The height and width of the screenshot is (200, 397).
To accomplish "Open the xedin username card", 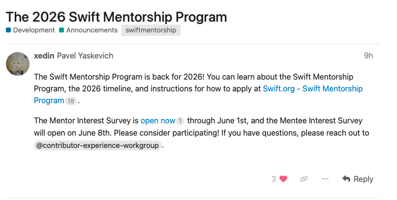I will (44, 56).
